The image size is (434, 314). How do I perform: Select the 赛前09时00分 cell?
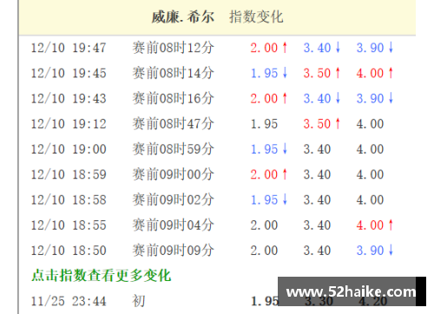coord(174,174)
